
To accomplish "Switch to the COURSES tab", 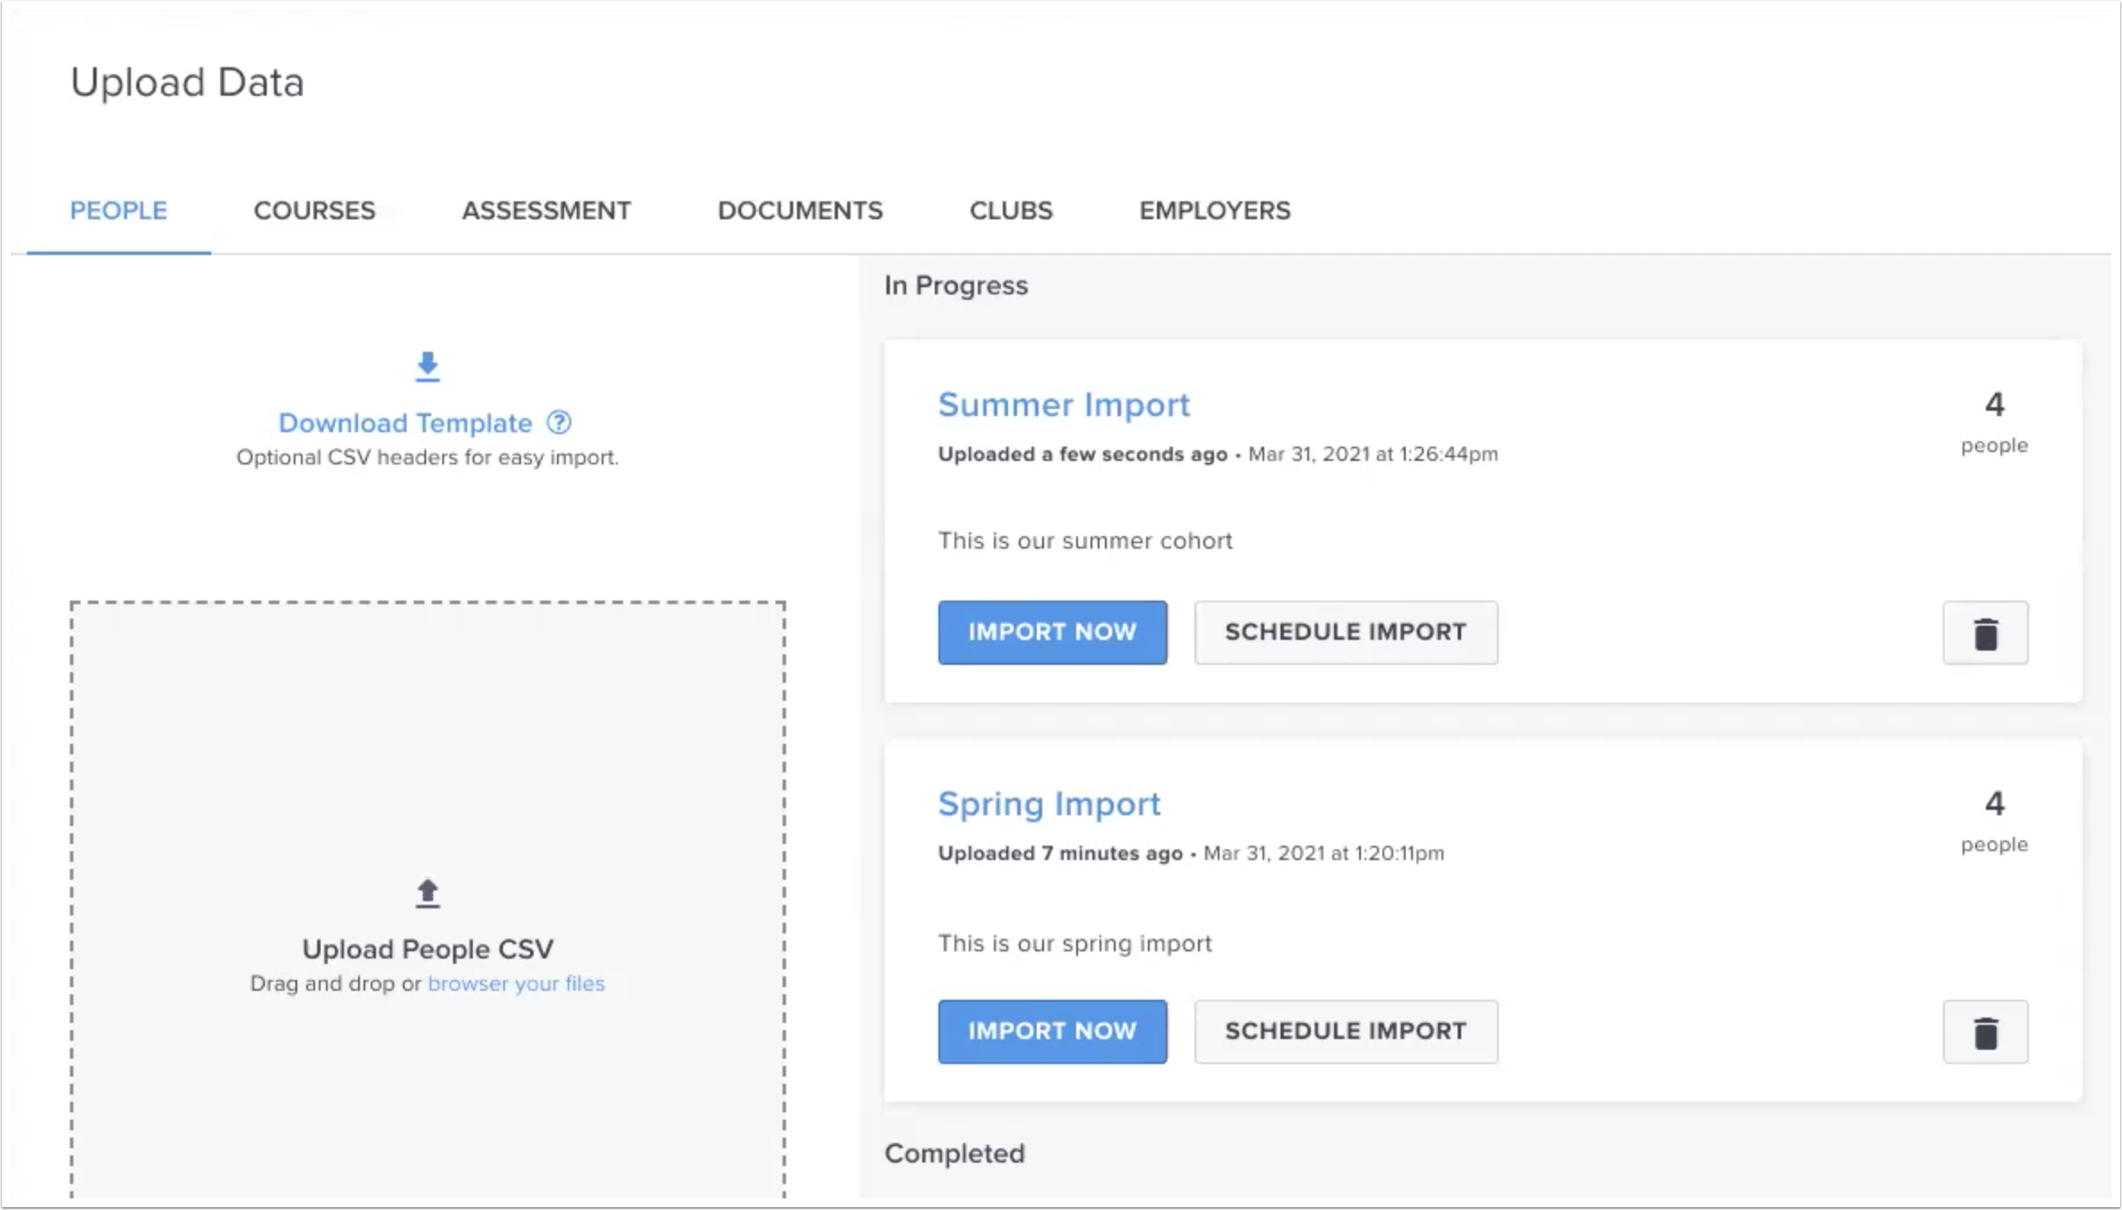I will [x=314, y=210].
